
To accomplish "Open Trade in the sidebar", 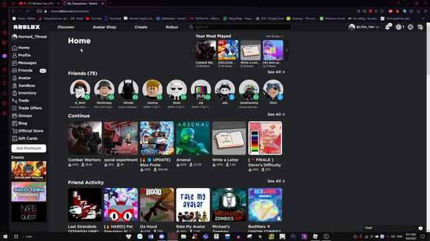I will (x=21, y=100).
